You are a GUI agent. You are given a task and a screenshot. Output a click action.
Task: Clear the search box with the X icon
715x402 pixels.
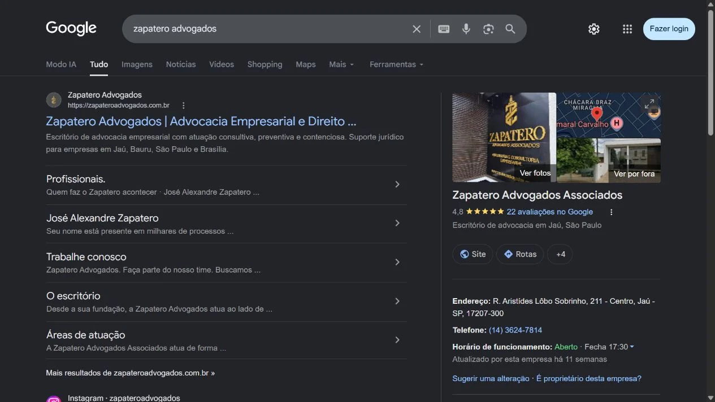tap(417, 29)
